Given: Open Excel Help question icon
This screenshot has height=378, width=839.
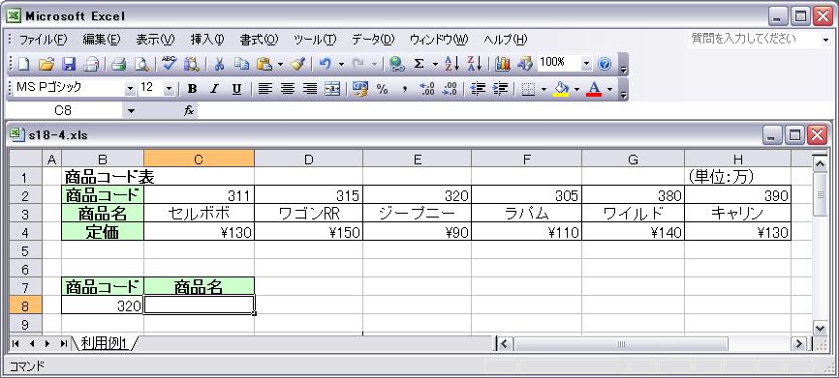Looking at the screenshot, I should click(x=605, y=65).
